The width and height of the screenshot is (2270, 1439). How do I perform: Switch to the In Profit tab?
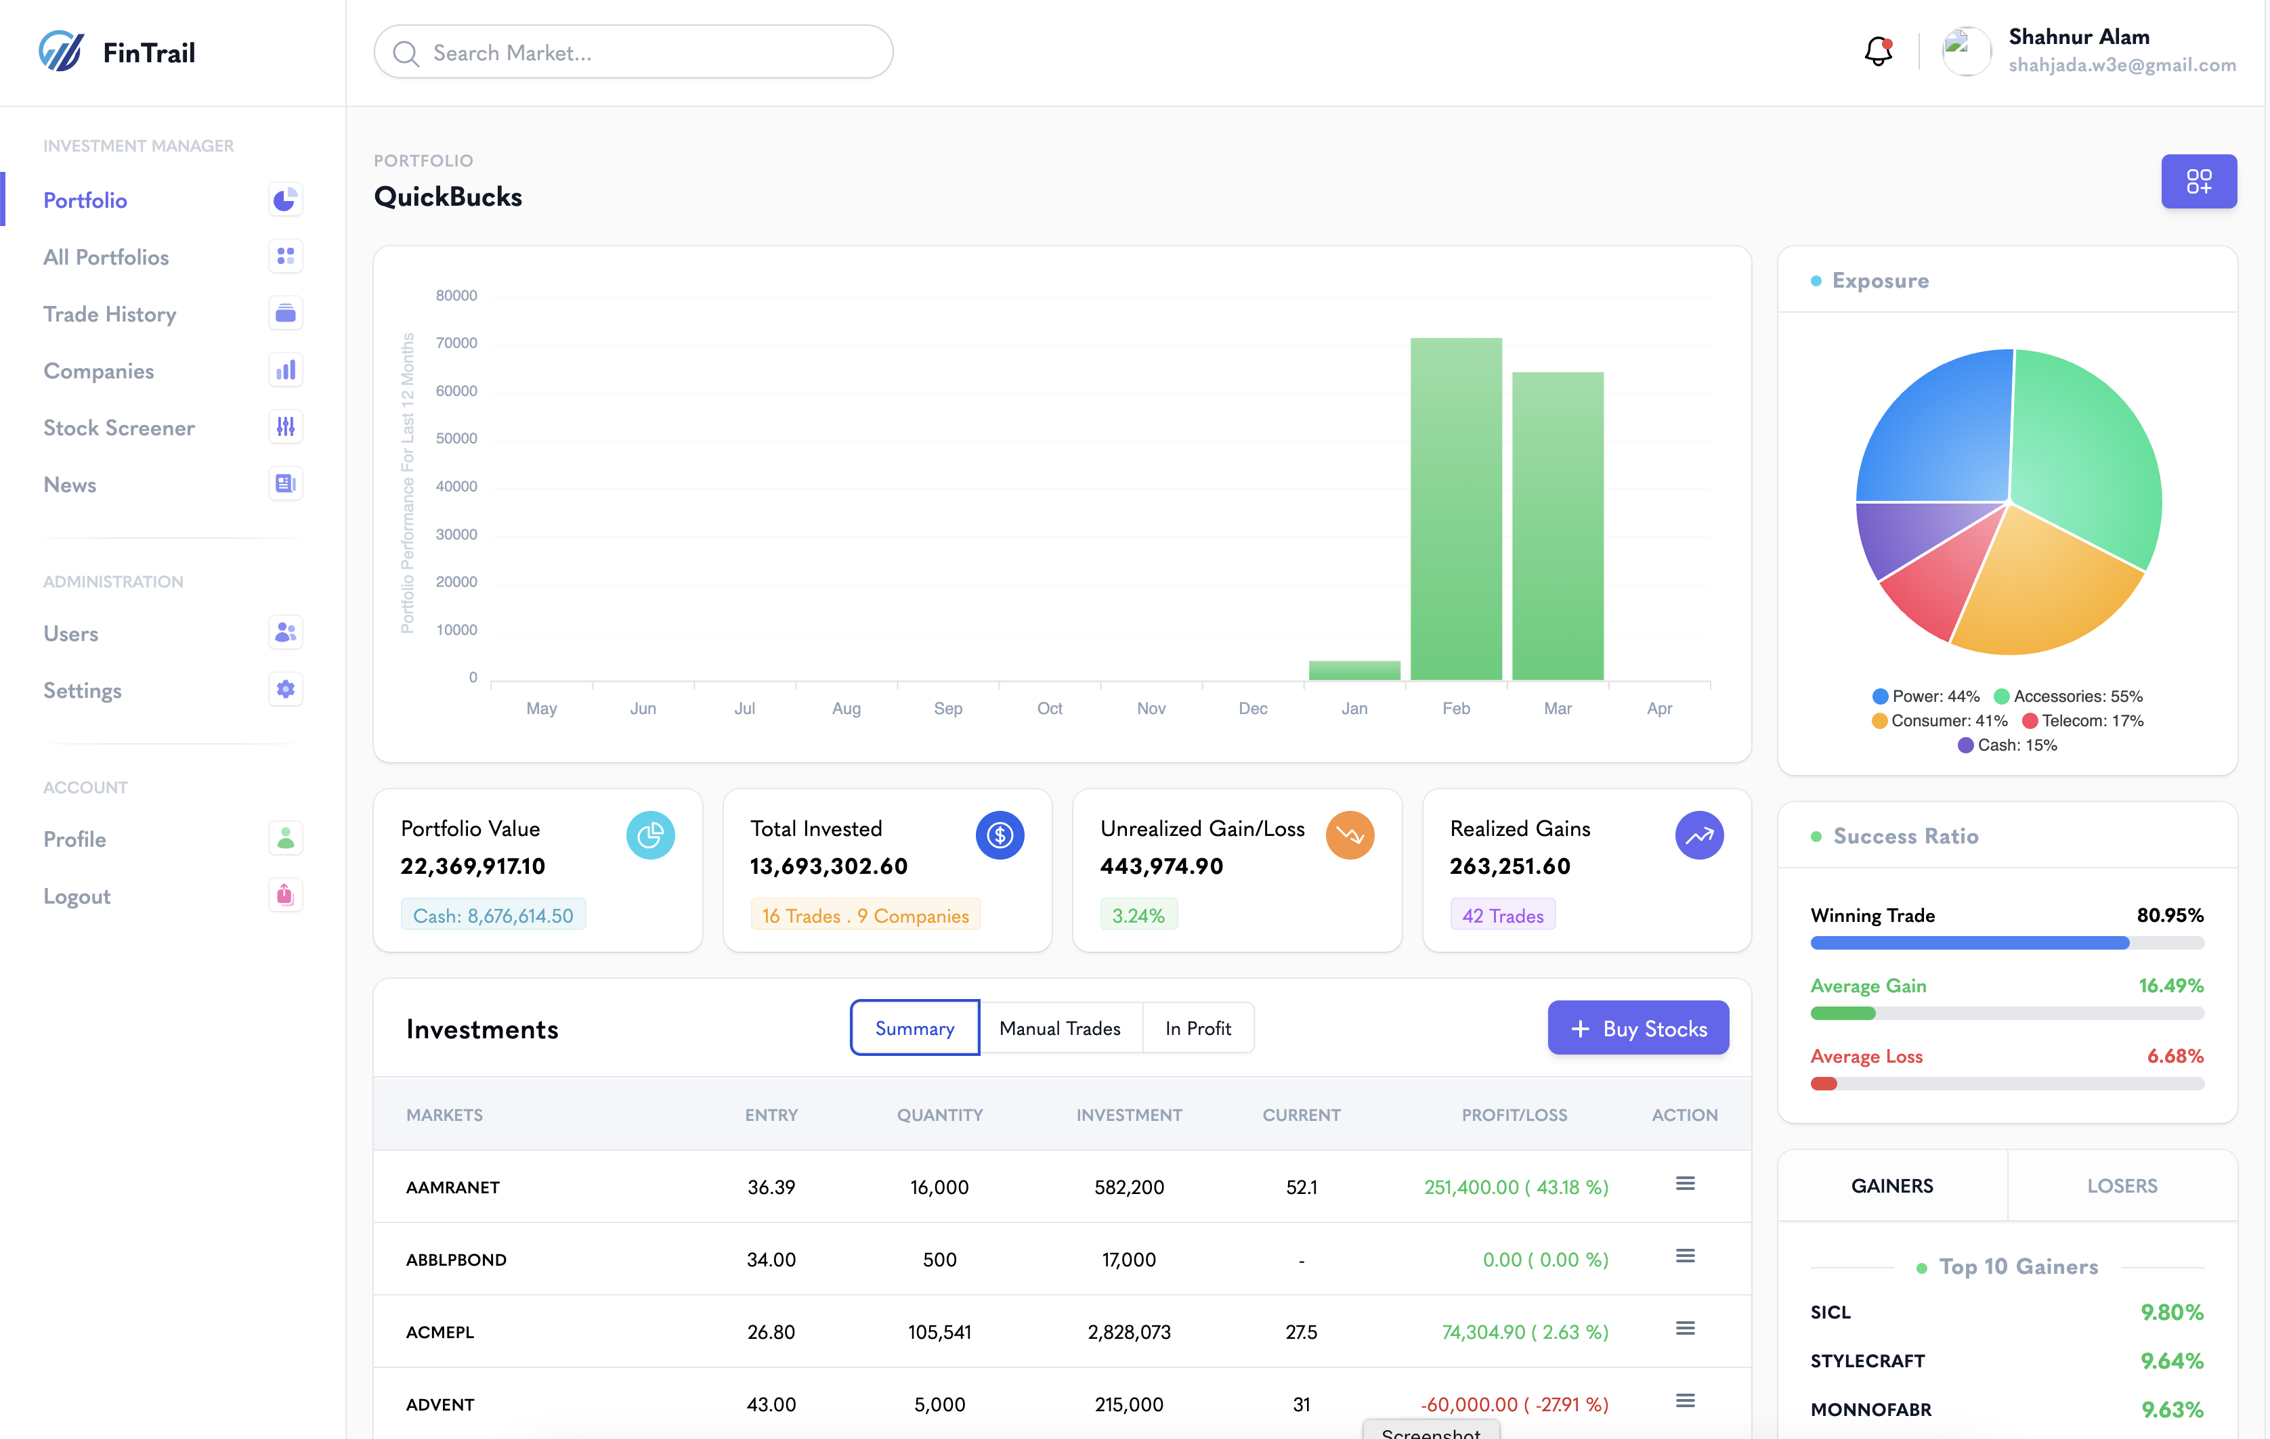(x=1198, y=1028)
